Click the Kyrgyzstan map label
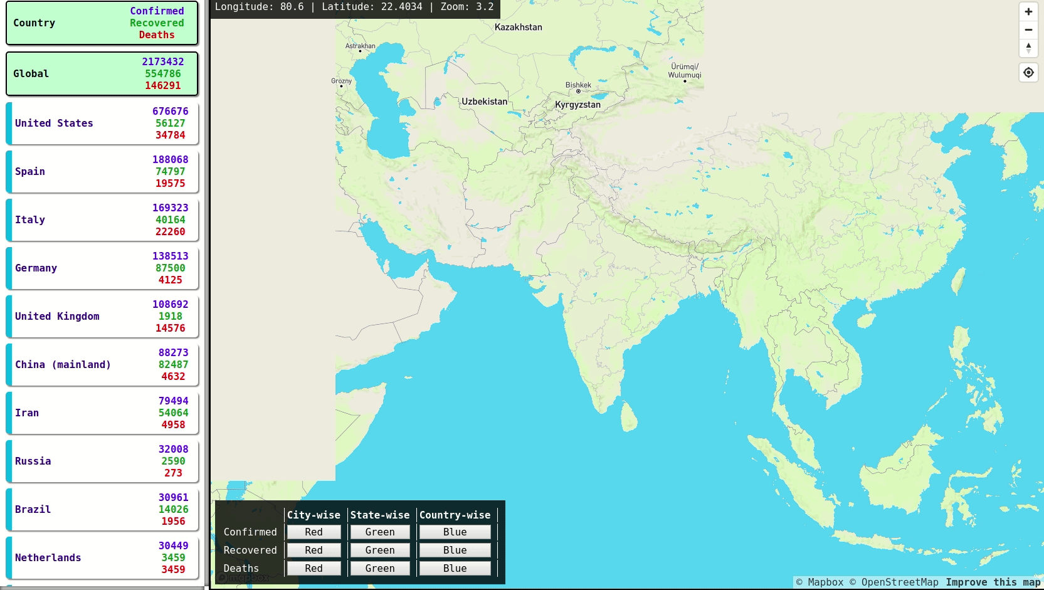The width and height of the screenshot is (1044, 590). click(577, 105)
